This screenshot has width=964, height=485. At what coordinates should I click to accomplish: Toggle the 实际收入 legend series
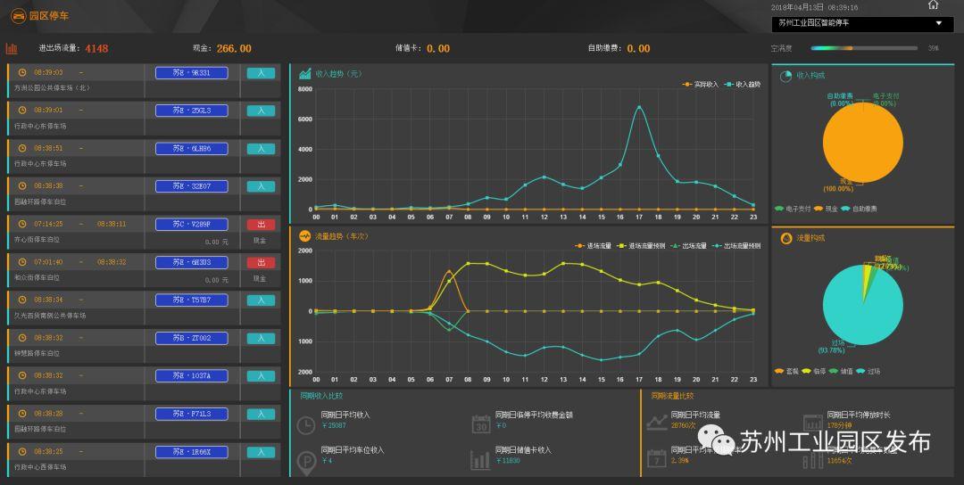(x=700, y=85)
